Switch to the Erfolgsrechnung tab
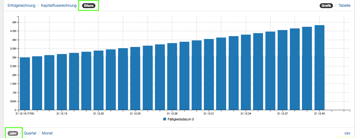Viewport: 355px width, 138px height. pyautogui.click(x=21, y=5)
